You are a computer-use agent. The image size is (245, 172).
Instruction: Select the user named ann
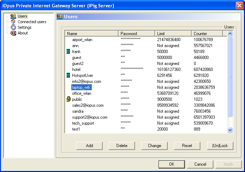(x=75, y=46)
